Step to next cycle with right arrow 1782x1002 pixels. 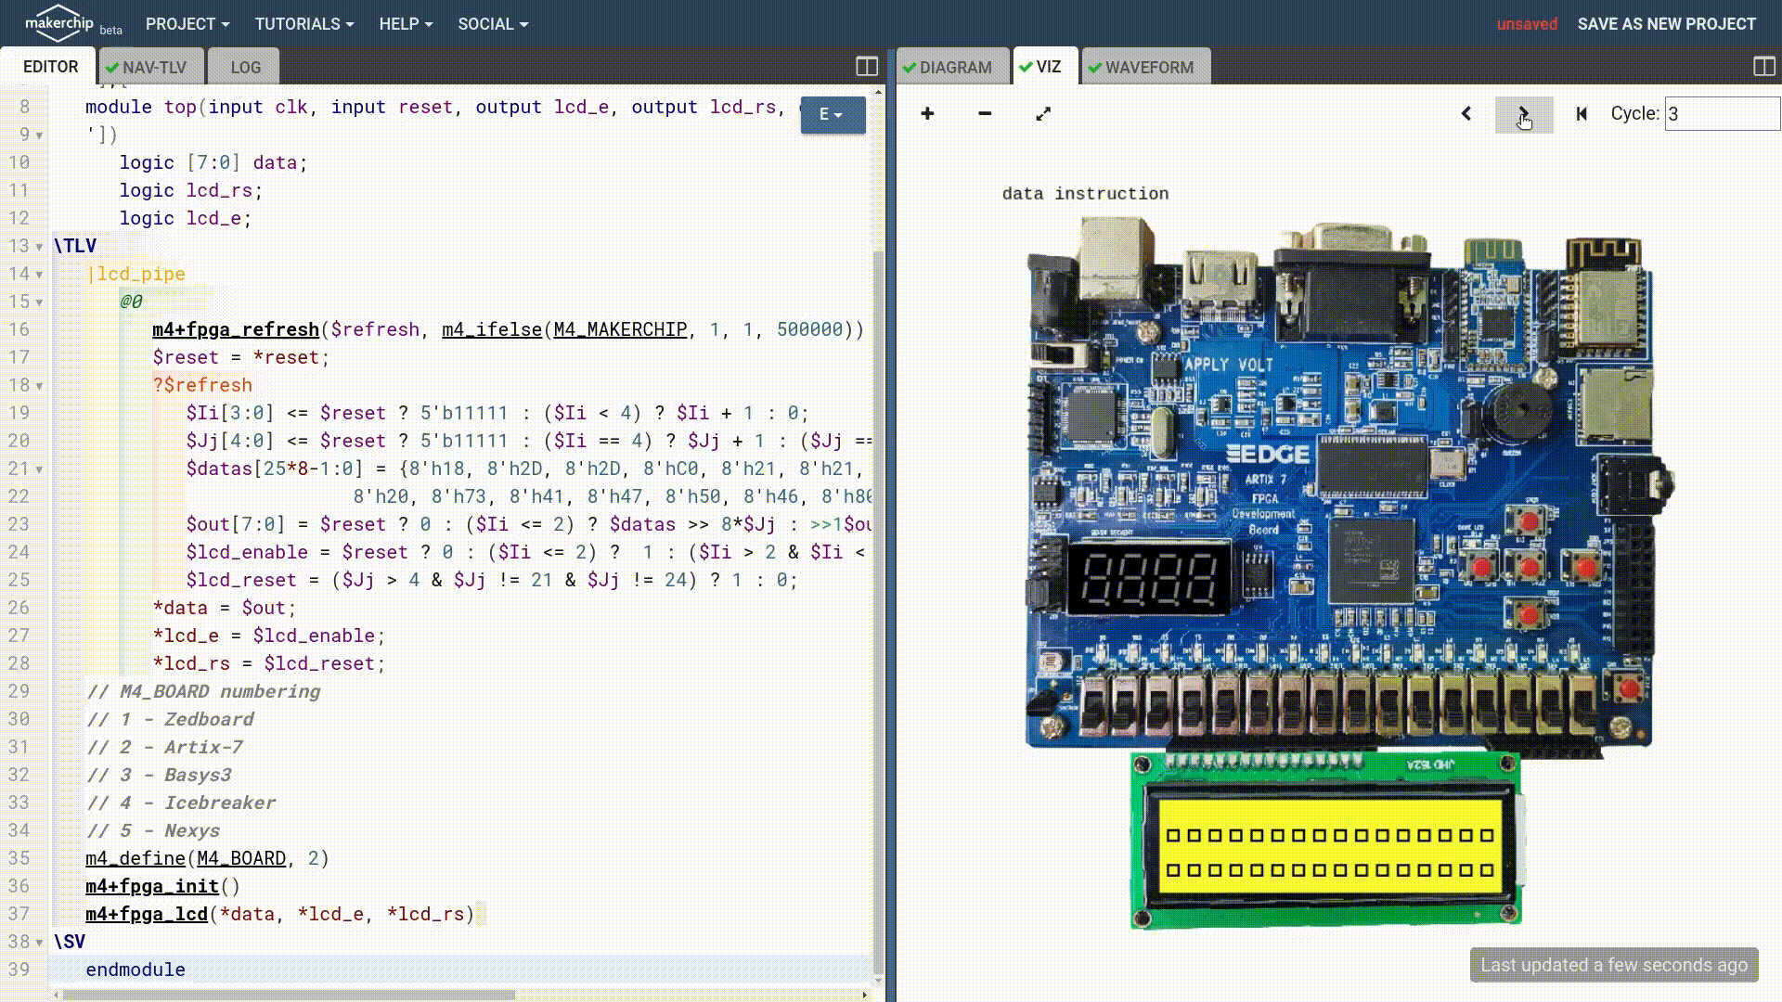tap(1523, 113)
